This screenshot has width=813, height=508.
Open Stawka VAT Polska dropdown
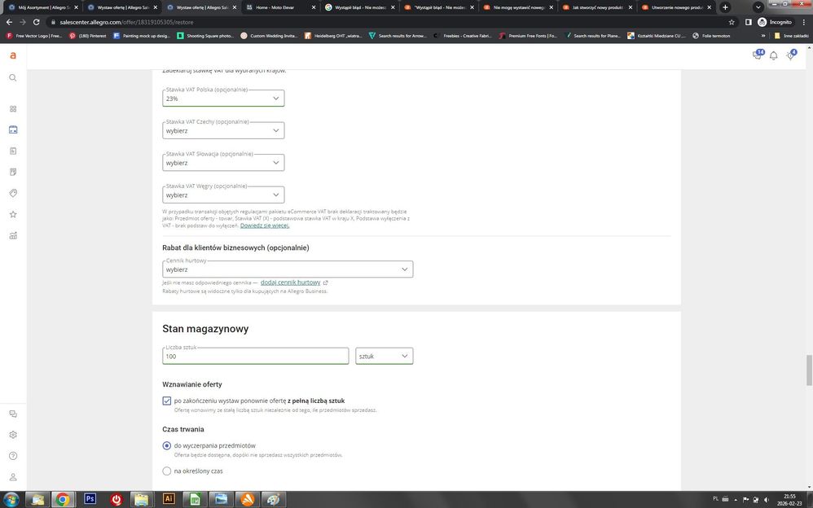tap(223, 99)
